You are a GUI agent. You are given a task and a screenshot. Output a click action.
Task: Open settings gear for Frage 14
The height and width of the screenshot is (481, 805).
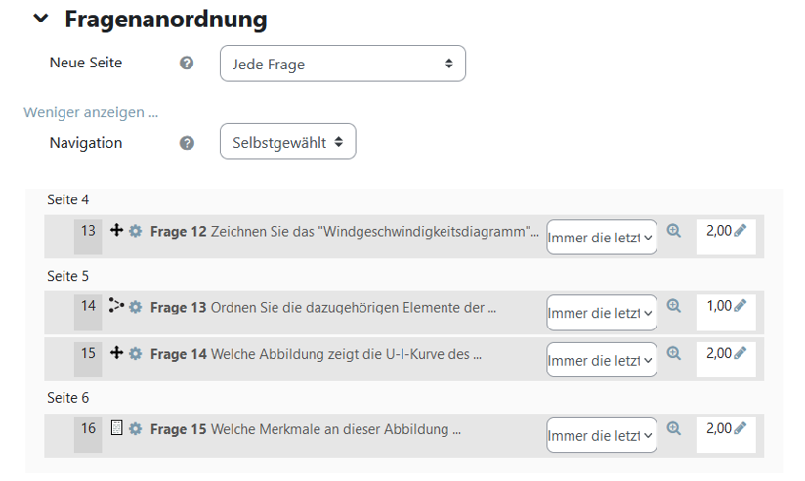135,354
